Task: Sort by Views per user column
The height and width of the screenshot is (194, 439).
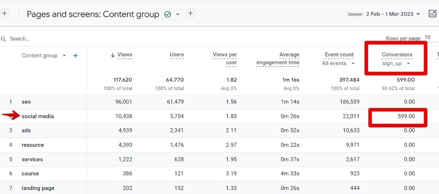Action: [x=225, y=59]
